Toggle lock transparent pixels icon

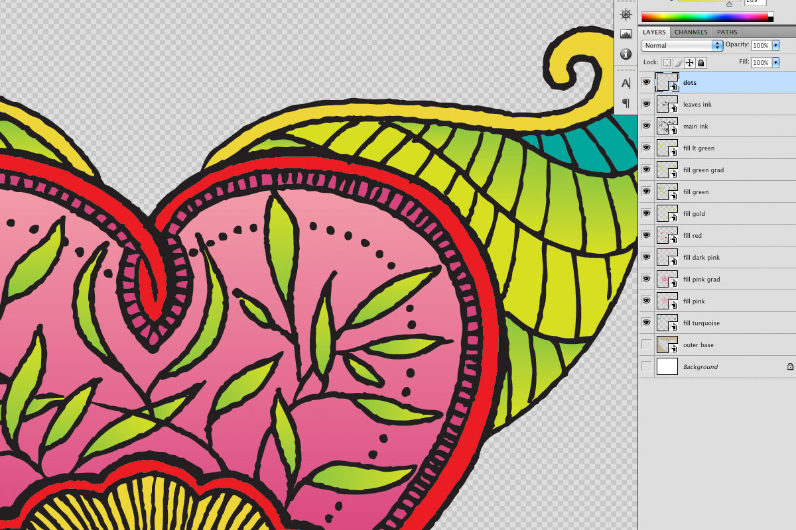[x=667, y=62]
